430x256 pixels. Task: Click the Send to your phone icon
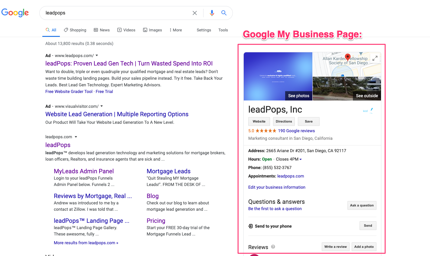[250, 226]
